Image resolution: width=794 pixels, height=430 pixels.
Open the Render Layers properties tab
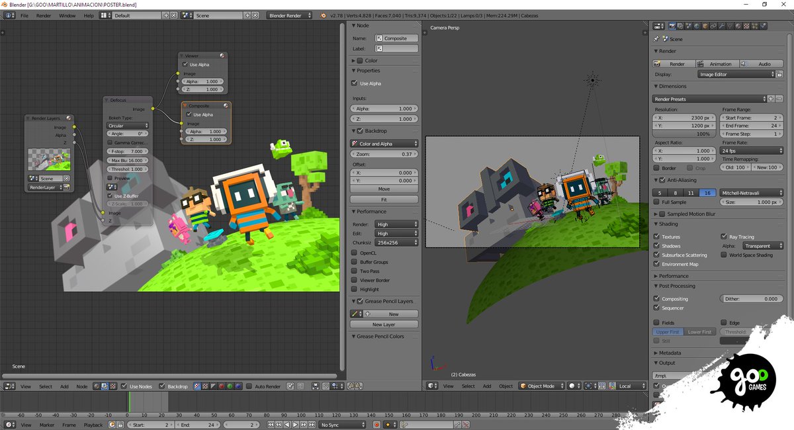click(x=680, y=26)
